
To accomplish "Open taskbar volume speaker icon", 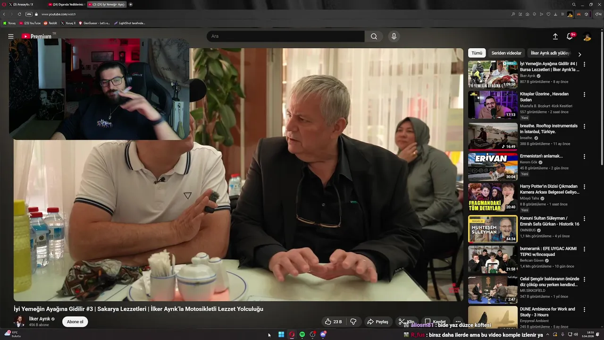I will 576,334.
